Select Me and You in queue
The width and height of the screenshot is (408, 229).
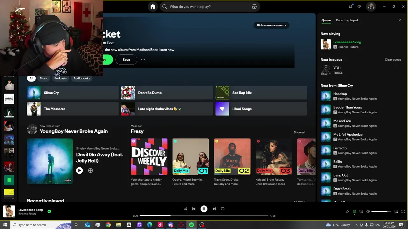(361, 123)
